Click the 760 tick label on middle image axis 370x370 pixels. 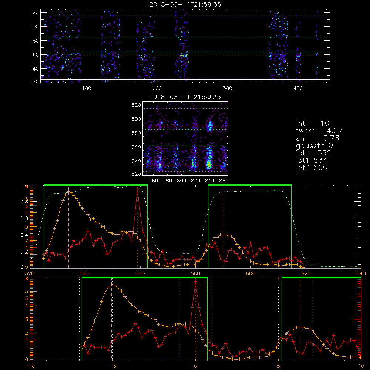[154, 181]
